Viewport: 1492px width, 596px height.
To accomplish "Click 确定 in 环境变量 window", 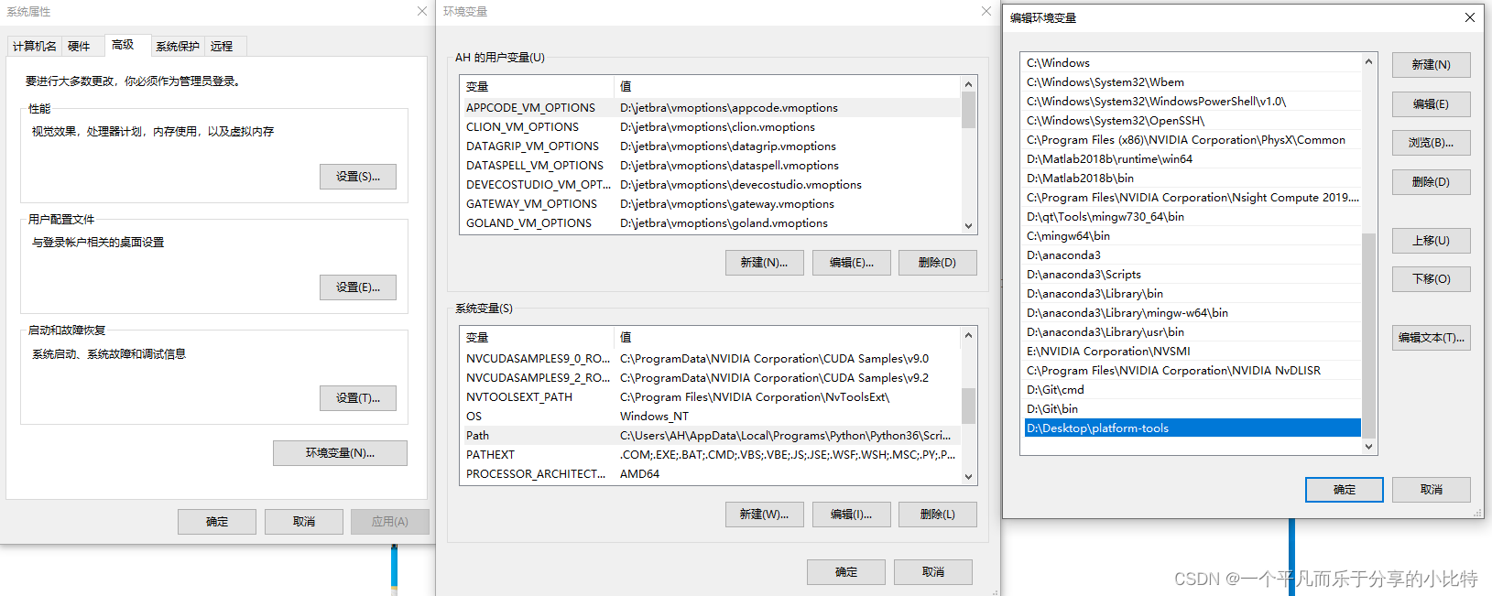I will coord(846,572).
